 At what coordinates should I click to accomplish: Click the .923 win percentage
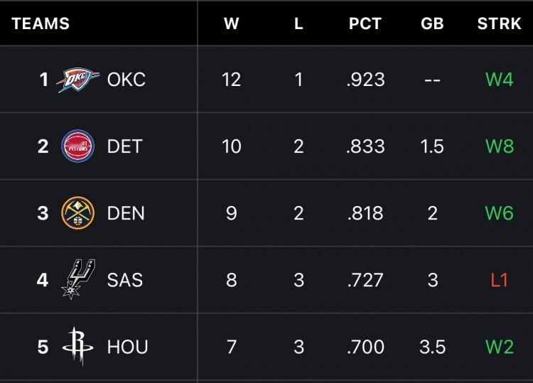365,80
